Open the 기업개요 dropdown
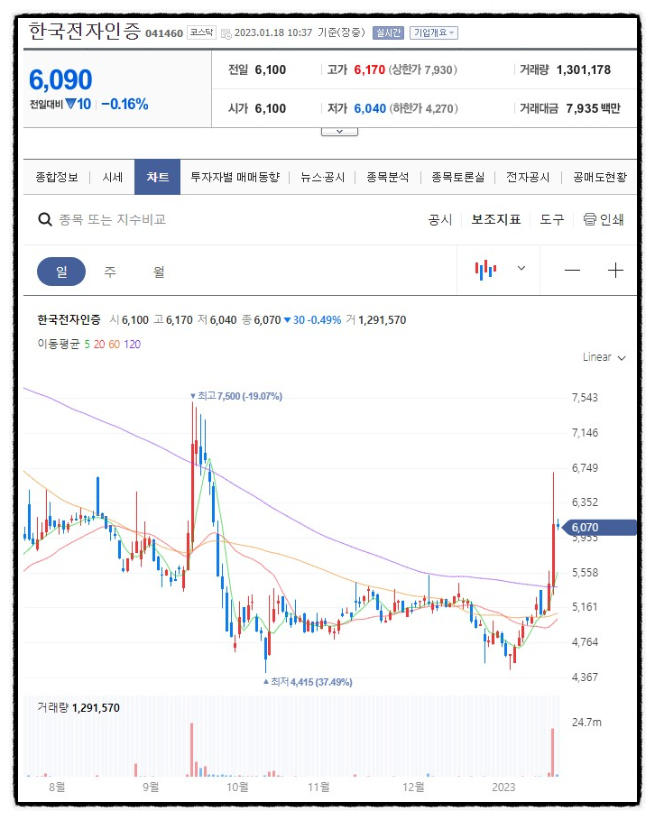This screenshot has height=820, width=655. pos(434,33)
